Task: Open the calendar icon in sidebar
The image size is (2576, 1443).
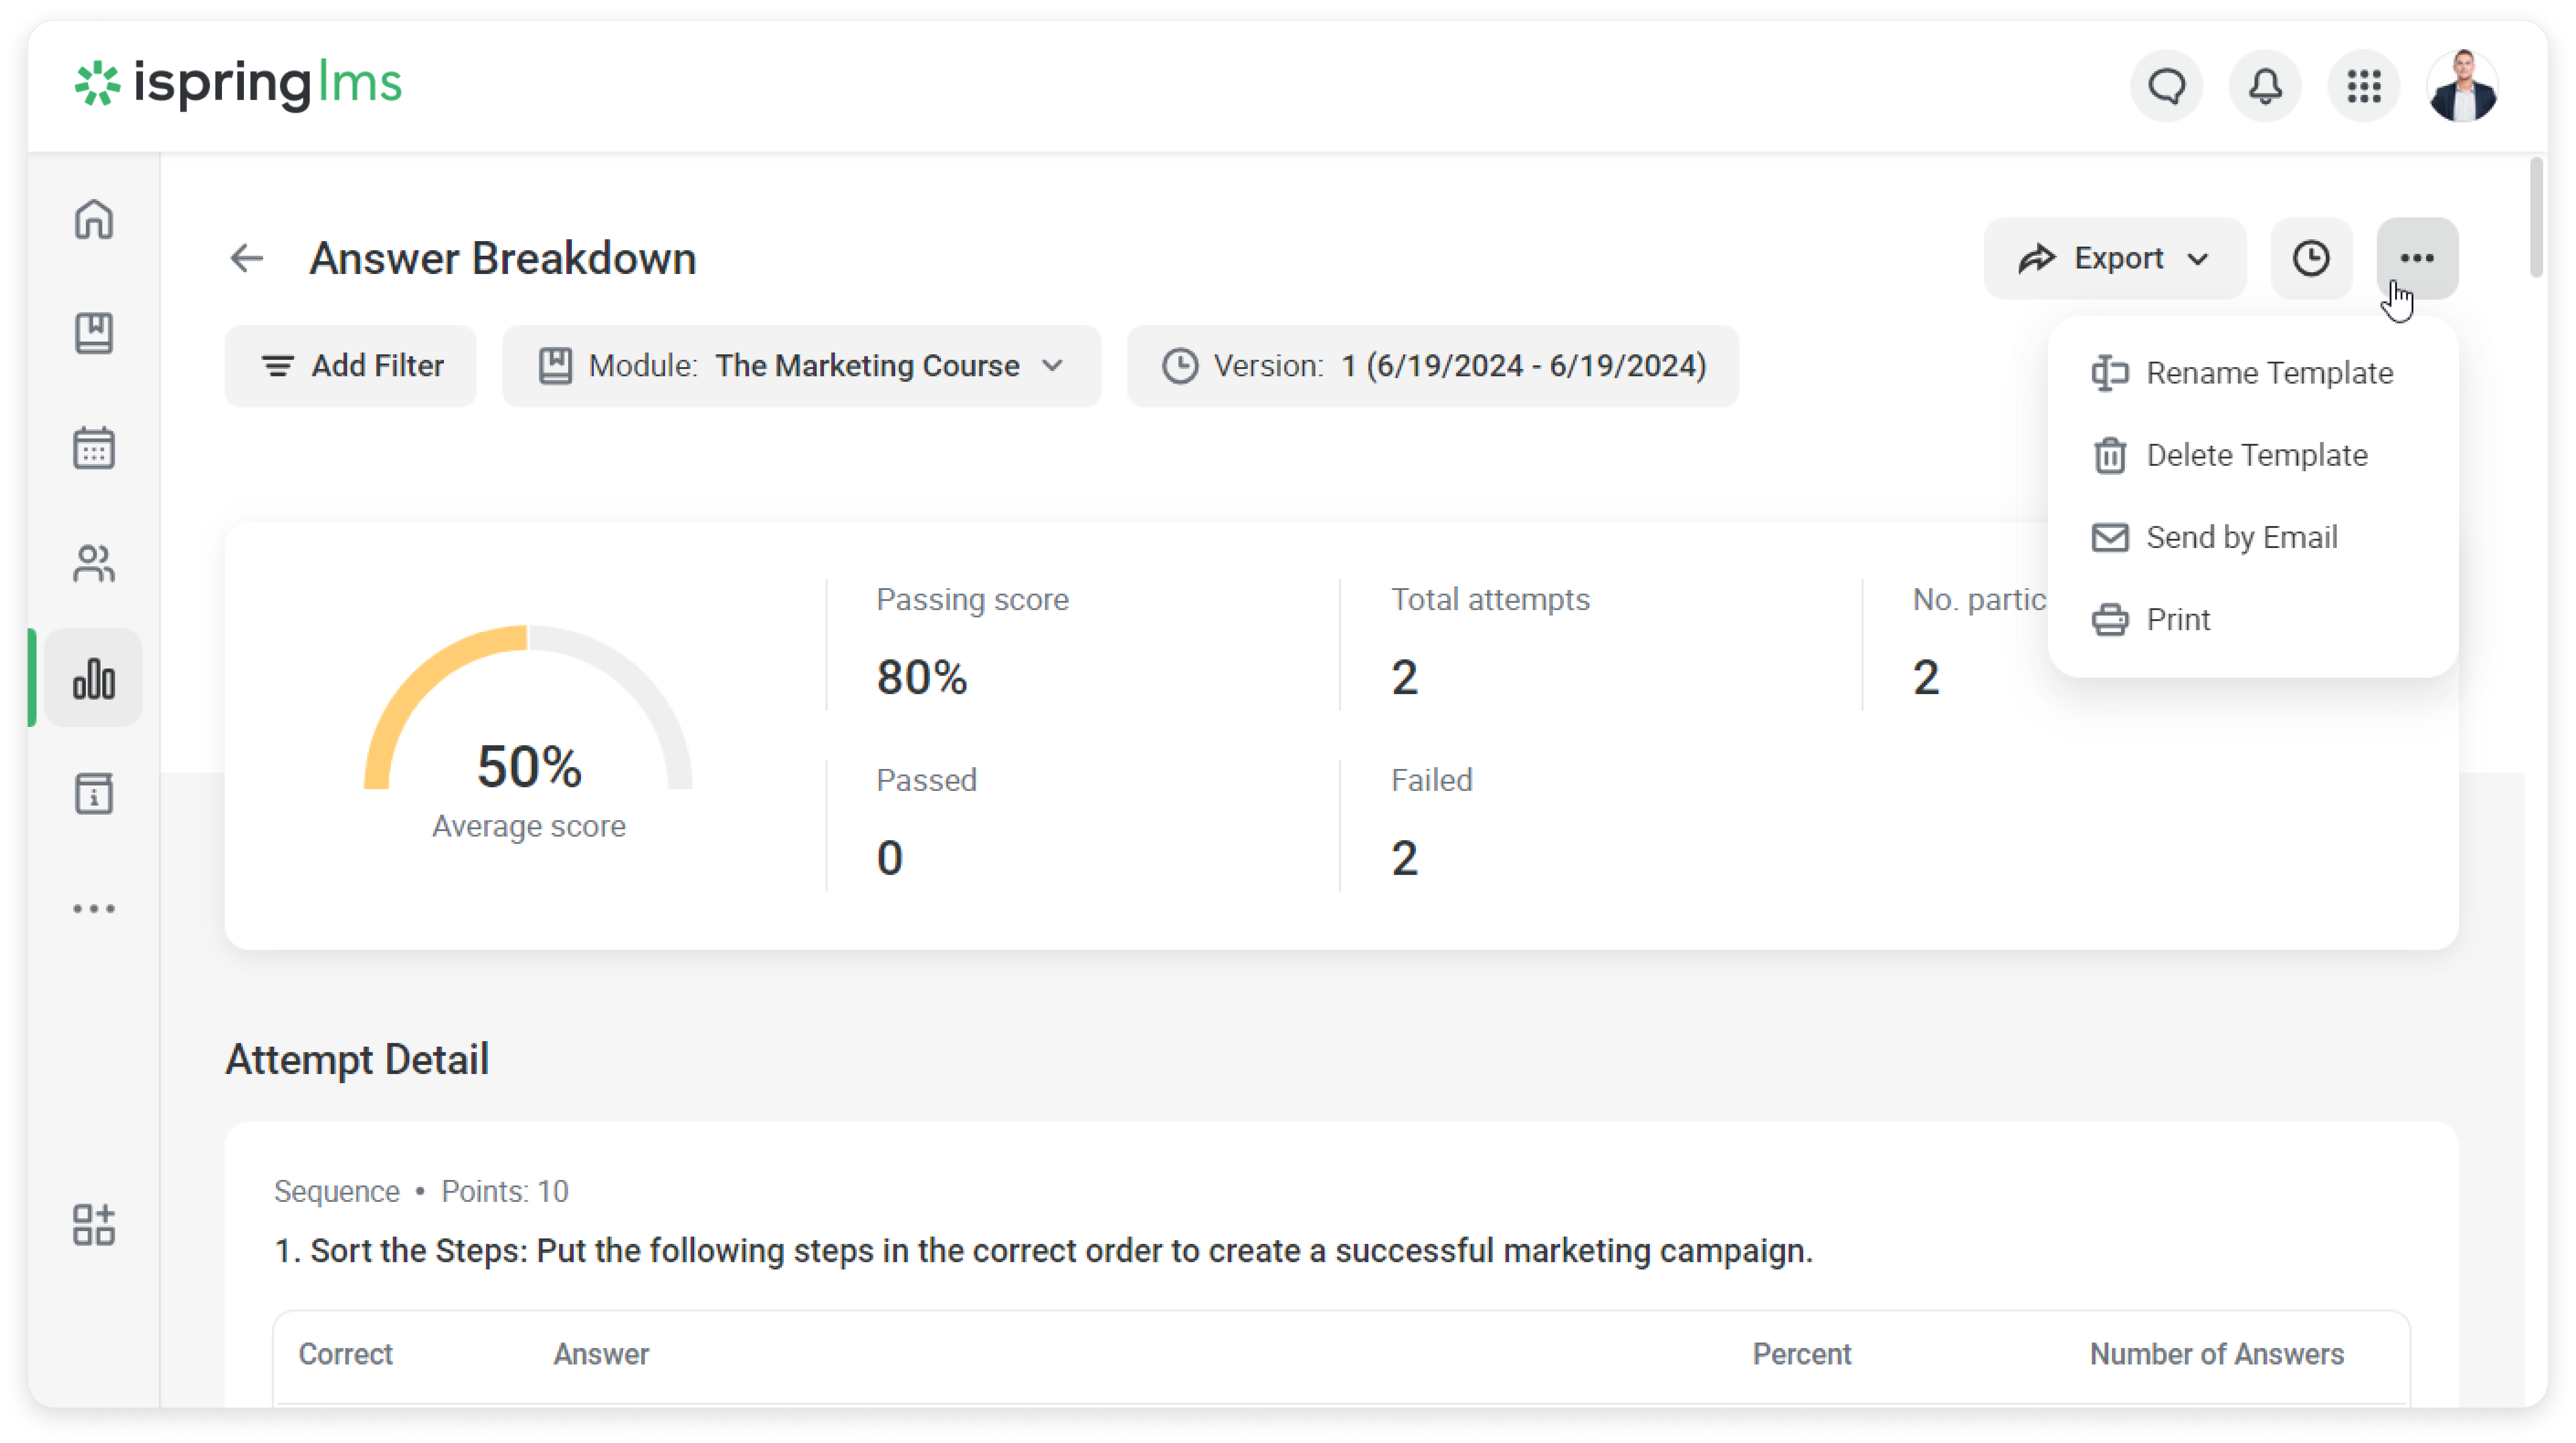Action: point(94,448)
